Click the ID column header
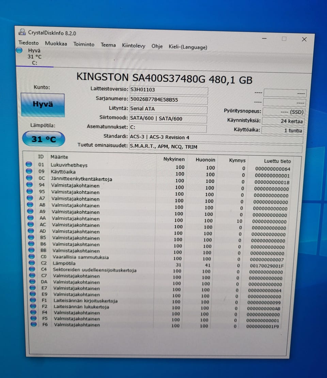This screenshot has width=327, height=378. 41,157
